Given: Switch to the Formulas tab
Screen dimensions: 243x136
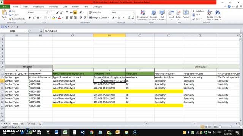Looking at the screenshot, I should point(54,7).
